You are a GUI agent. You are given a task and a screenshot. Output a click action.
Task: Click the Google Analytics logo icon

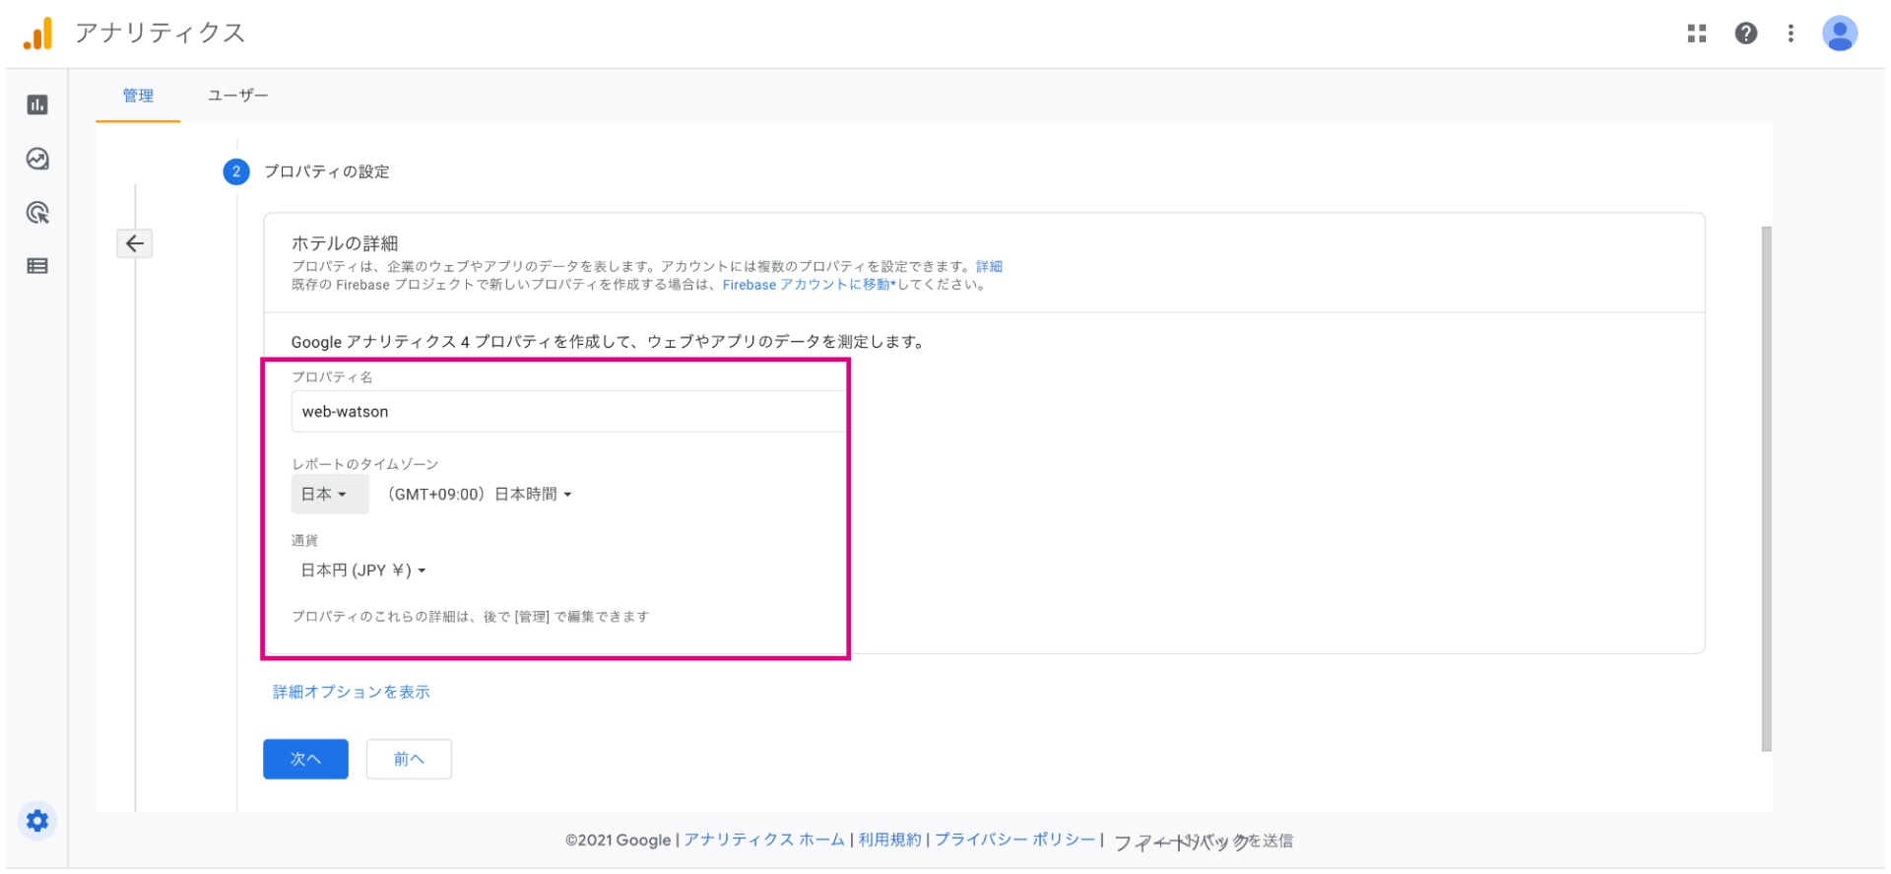click(x=37, y=34)
